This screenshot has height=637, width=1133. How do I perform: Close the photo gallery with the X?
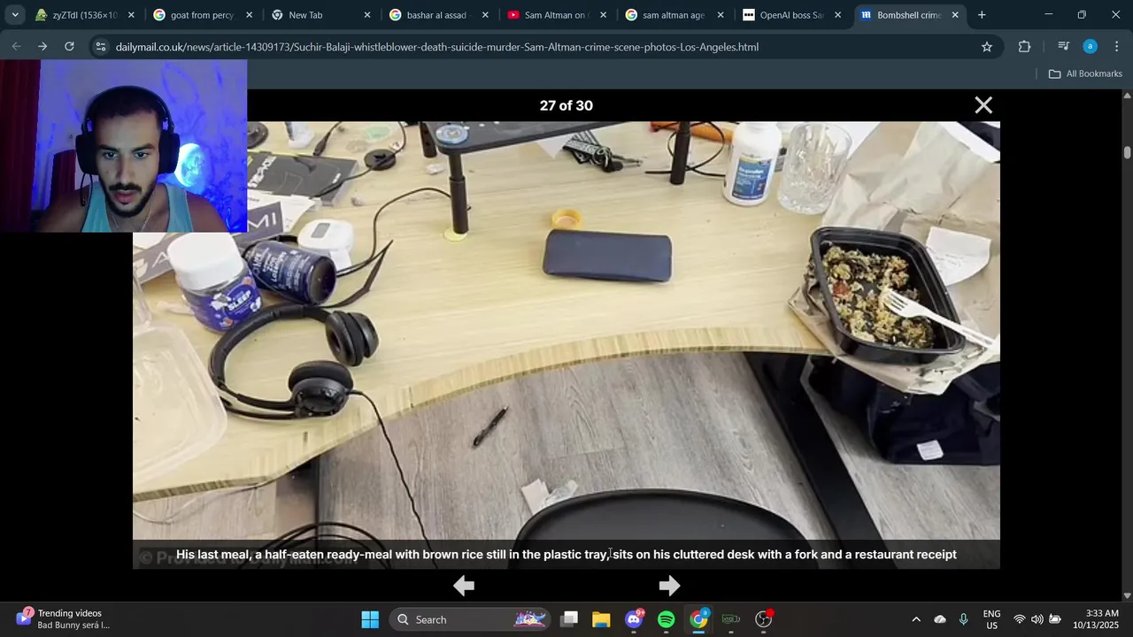[x=983, y=105]
